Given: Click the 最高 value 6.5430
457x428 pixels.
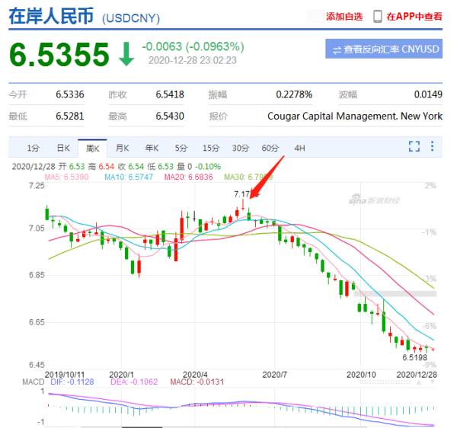Looking at the screenshot, I should pyautogui.click(x=170, y=116).
